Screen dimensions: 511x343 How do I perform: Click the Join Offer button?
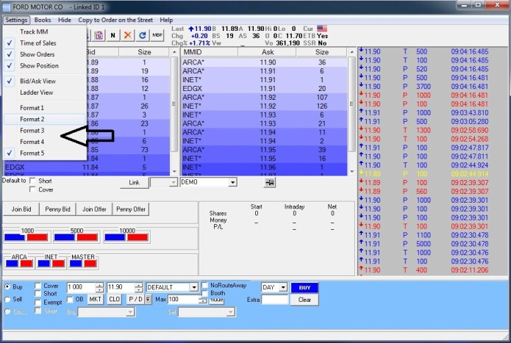(94, 209)
